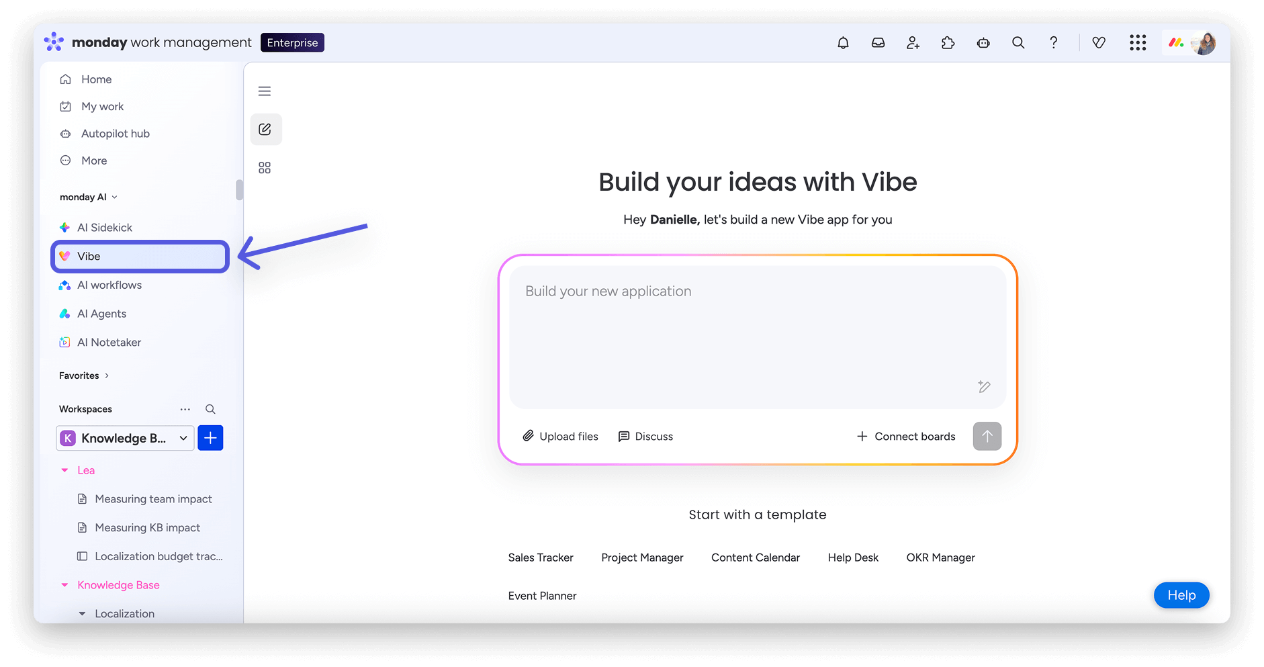This screenshot has width=1264, height=667.
Task: Click the magic wand enhance prompt icon
Action: [984, 386]
